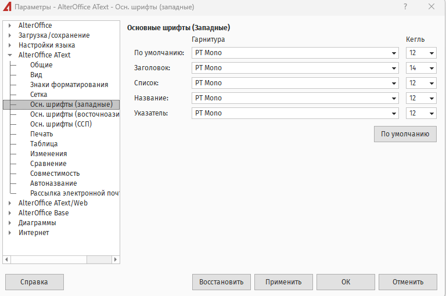The image size is (446, 296).
Task: Click the Применить button
Action: pos(283,282)
